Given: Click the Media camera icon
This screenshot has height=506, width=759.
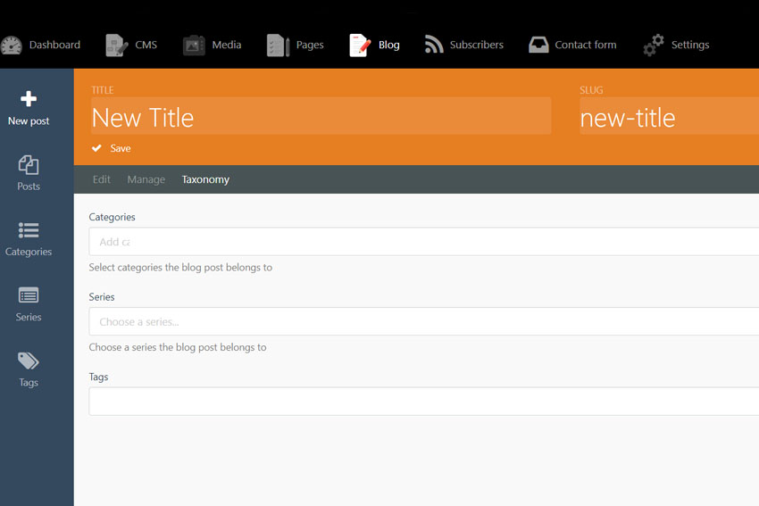Looking at the screenshot, I should click(x=194, y=46).
